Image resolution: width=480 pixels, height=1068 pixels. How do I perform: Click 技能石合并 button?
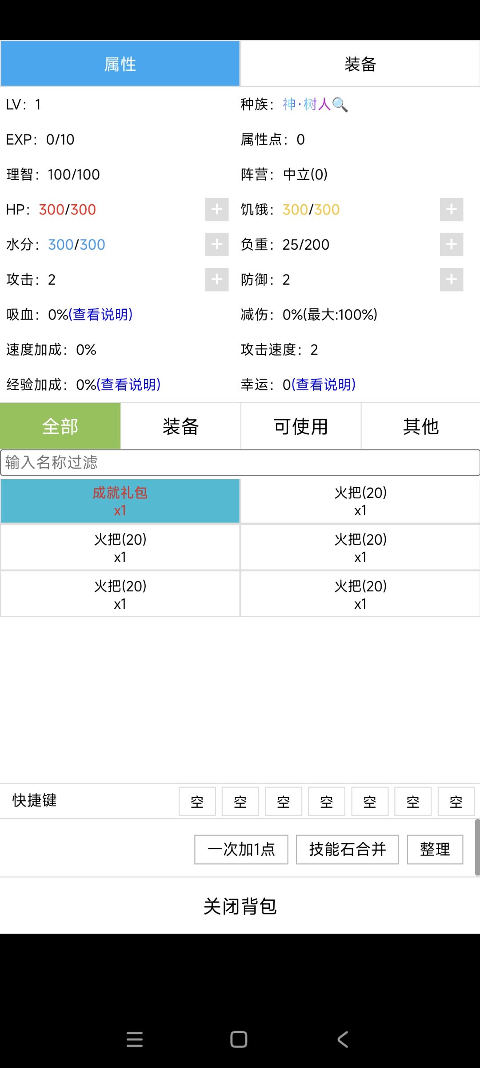(x=348, y=850)
